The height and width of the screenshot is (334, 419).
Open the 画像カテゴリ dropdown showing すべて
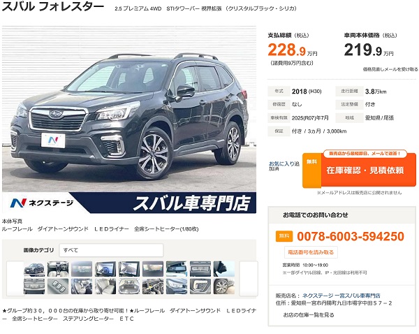pyautogui.click(x=111, y=250)
